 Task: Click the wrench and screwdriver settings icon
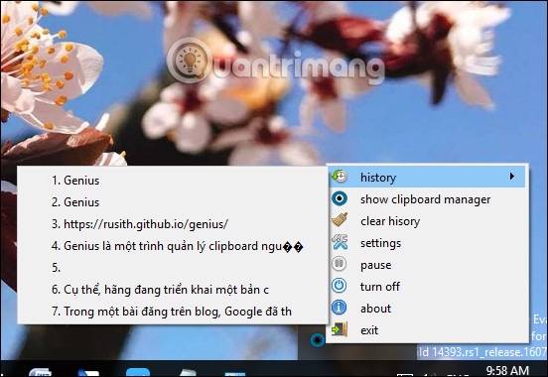coord(340,242)
